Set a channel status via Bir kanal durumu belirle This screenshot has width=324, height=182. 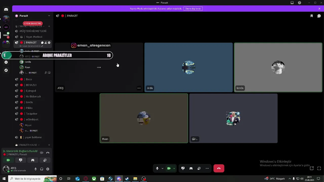coord(31,46)
